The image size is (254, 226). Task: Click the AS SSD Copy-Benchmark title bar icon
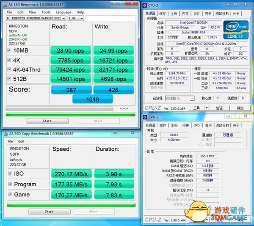(x=5, y=133)
